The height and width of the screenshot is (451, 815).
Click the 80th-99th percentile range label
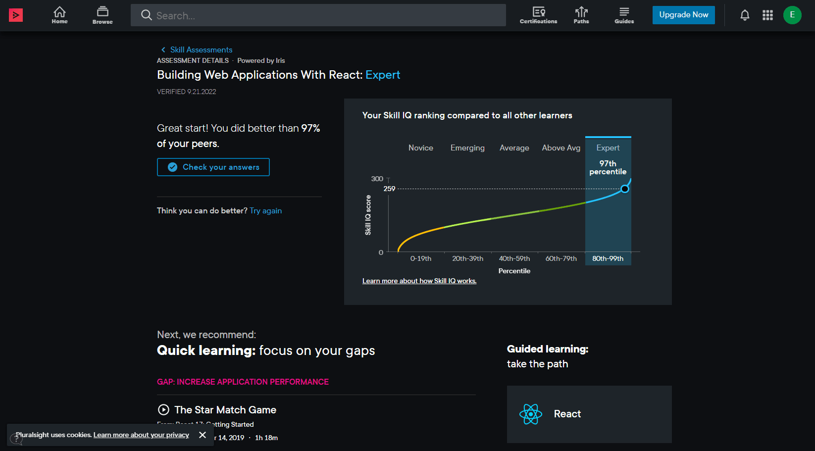pyautogui.click(x=608, y=258)
